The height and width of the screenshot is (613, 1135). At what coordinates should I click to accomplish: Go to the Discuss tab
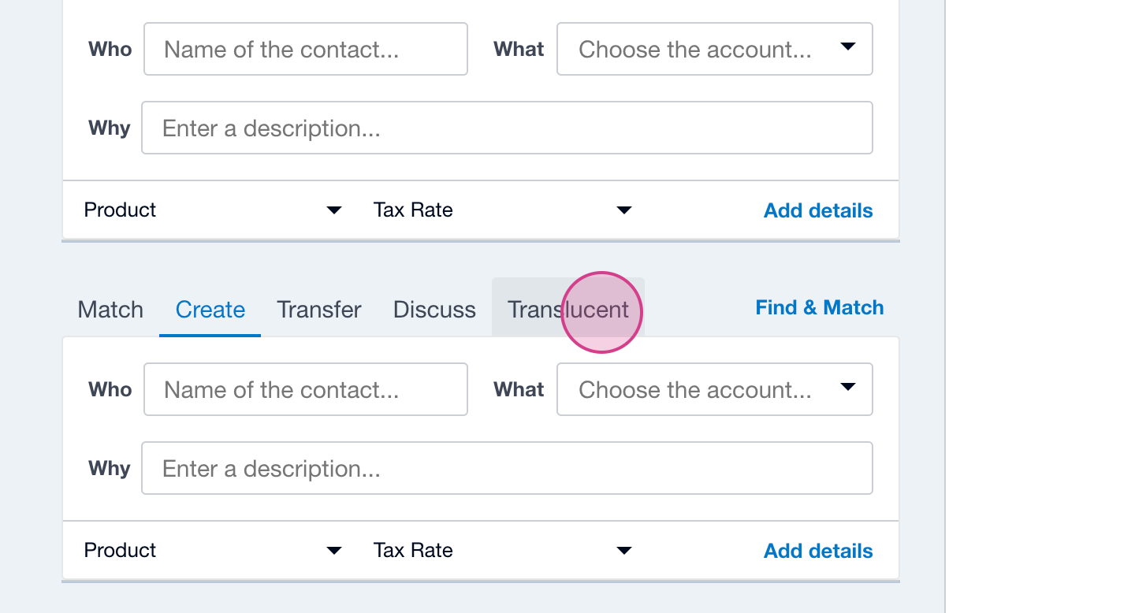tap(434, 310)
